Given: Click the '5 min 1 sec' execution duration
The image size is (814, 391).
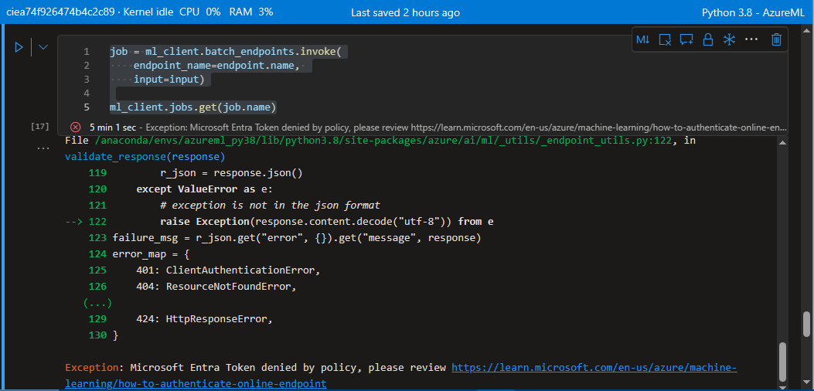Looking at the screenshot, I should click(x=113, y=127).
